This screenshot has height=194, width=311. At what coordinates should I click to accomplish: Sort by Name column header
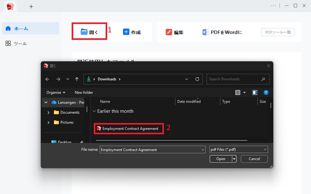tap(105, 101)
